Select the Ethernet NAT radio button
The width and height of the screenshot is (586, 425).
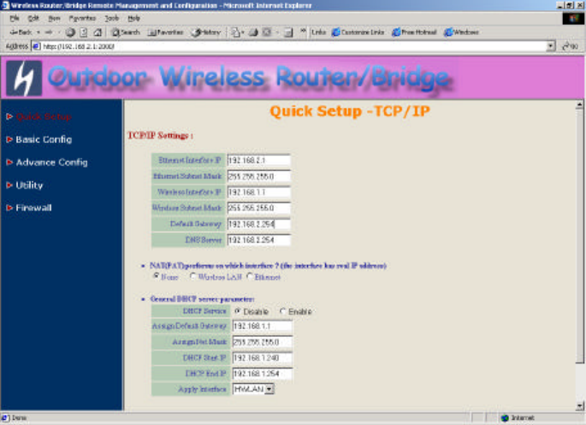click(250, 276)
